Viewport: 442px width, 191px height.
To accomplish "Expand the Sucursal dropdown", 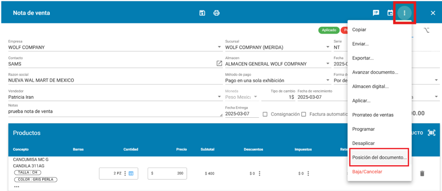I will click(328, 47).
